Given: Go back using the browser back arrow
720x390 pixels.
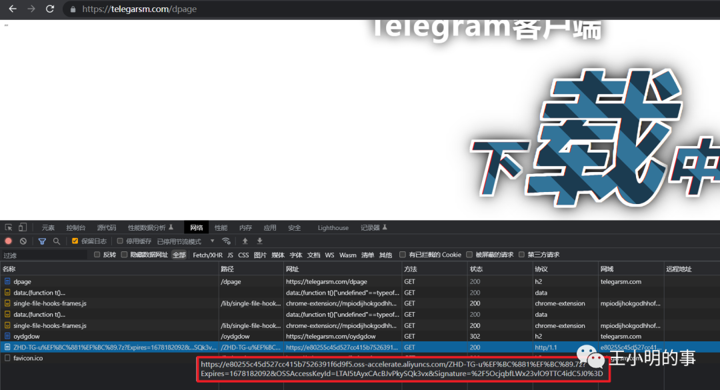Looking at the screenshot, I should point(13,9).
